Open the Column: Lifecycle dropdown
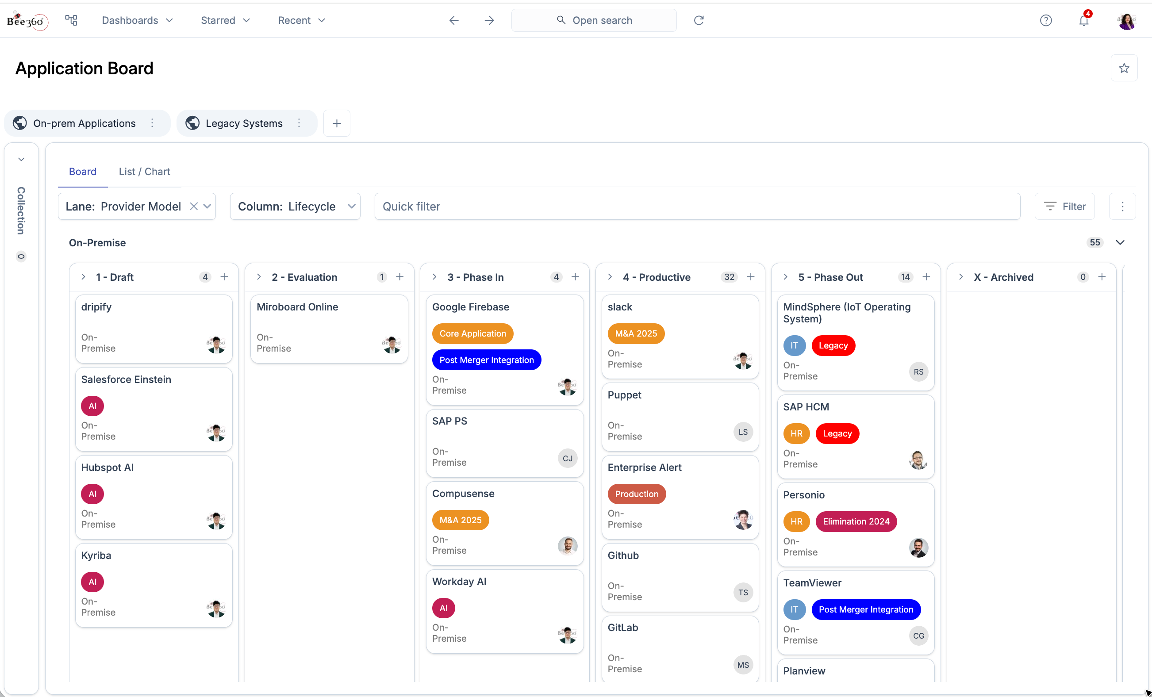Screen dimensions: 1152x697 click(352, 206)
